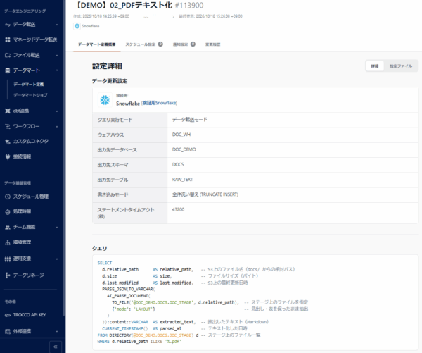Select the データマート定義概要 tab
Viewport: 422px width, 353px height.
(x=96, y=44)
